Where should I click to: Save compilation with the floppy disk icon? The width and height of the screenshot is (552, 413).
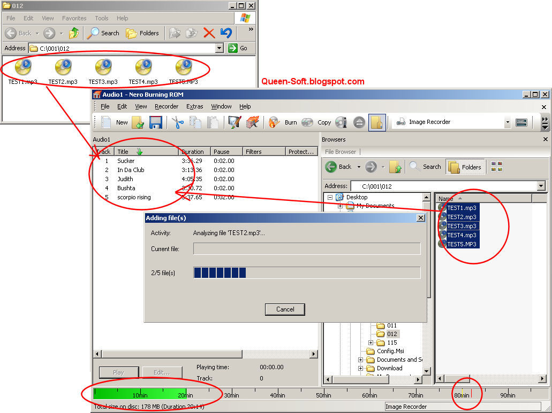(156, 122)
